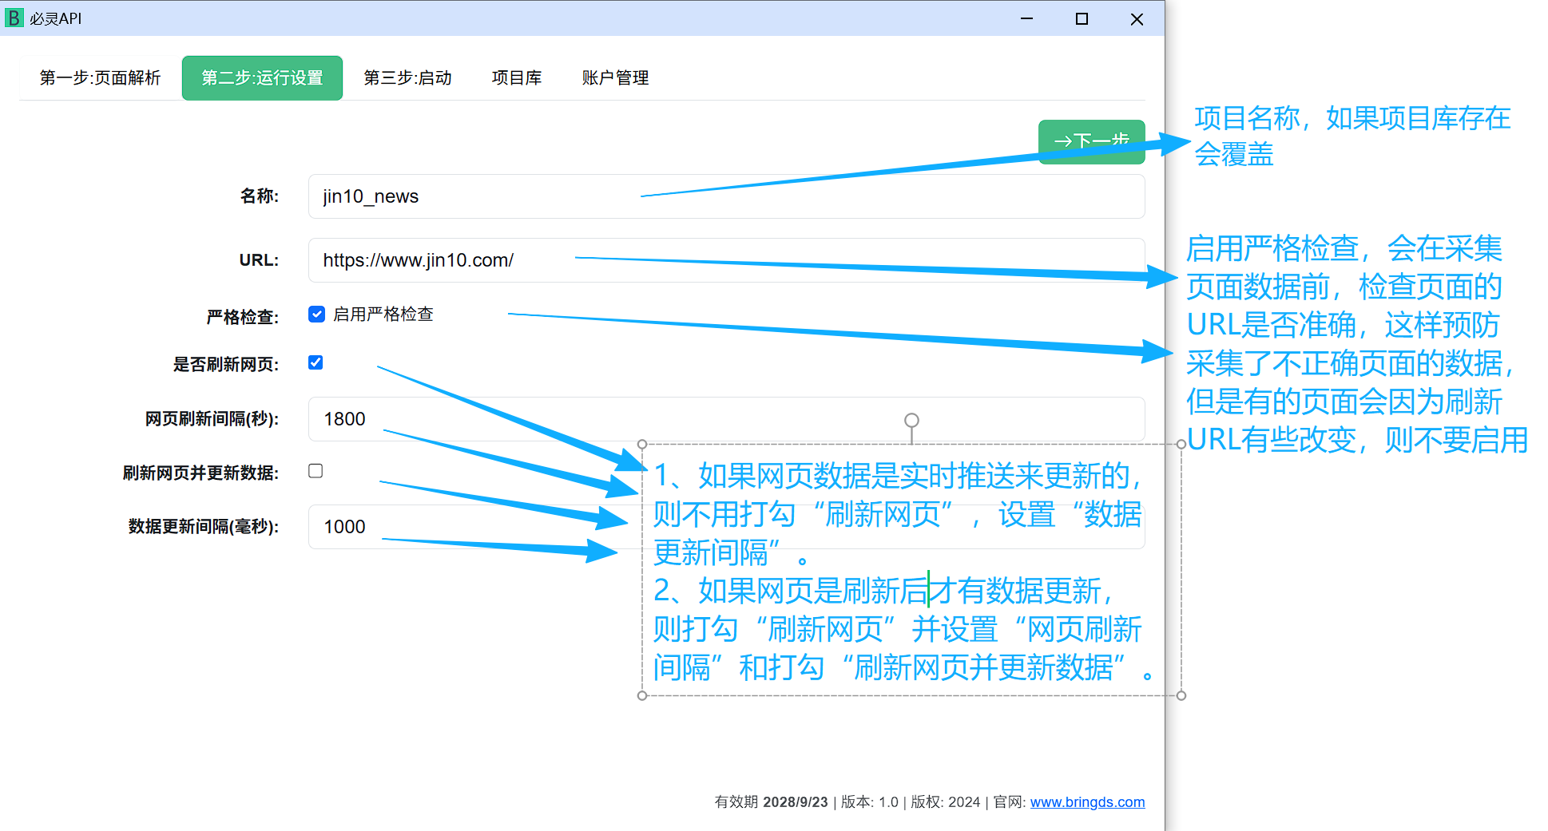This screenshot has width=1548, height=831.
Task: Switch to the 第一步:页面解析 tab
Action: pyautogui.click(x=100, y=78)
